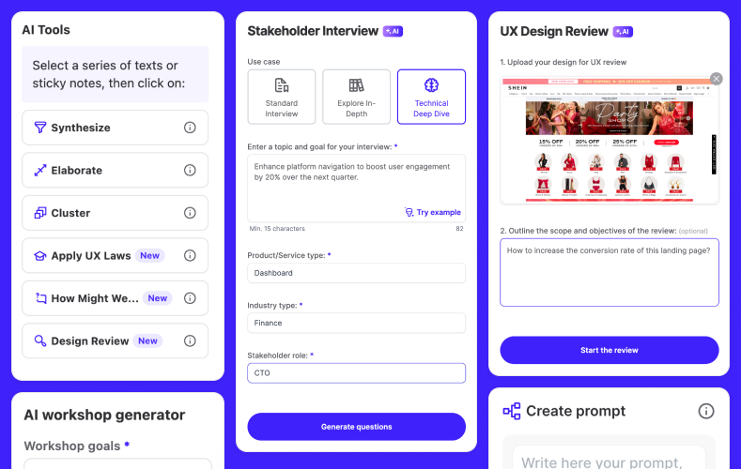Click the uploaded SHEIN design thumbnail
This screenshot has width=741, height=469.
(610, 140)
